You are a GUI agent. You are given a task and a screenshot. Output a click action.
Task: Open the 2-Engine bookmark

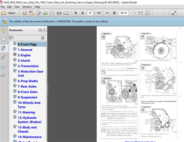pyautogui.click(x=24, y=55)
